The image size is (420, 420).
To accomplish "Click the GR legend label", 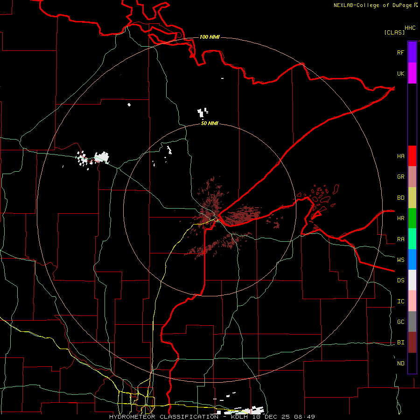I will (400, 176).
